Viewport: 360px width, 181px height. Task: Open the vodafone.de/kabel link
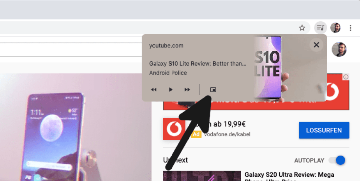click(x=227, y=134)
